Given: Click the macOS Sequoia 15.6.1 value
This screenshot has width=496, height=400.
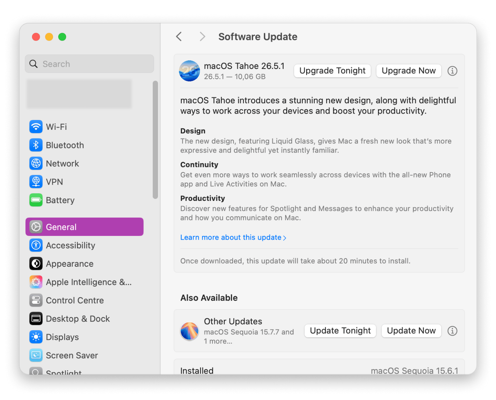Looking at the screenshot, I should pyautogui.click(x=415, y=370).
